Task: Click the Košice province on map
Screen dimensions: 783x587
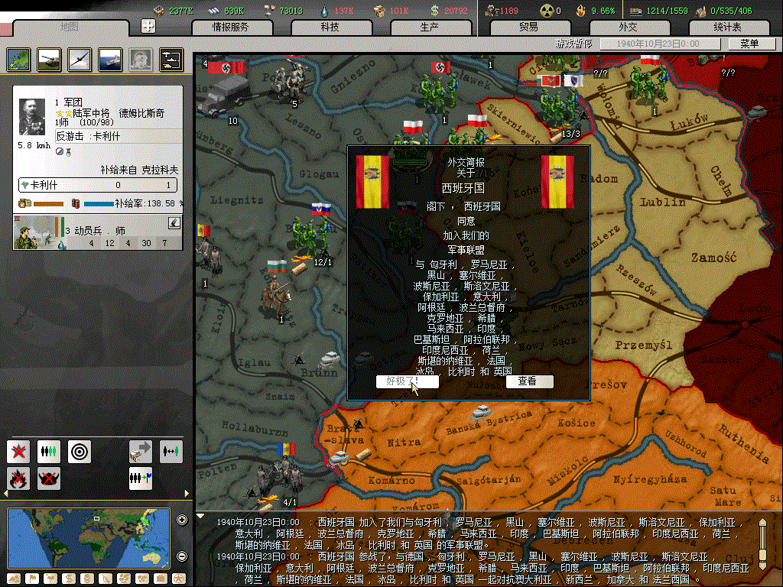Action: (x=577, y=423)
